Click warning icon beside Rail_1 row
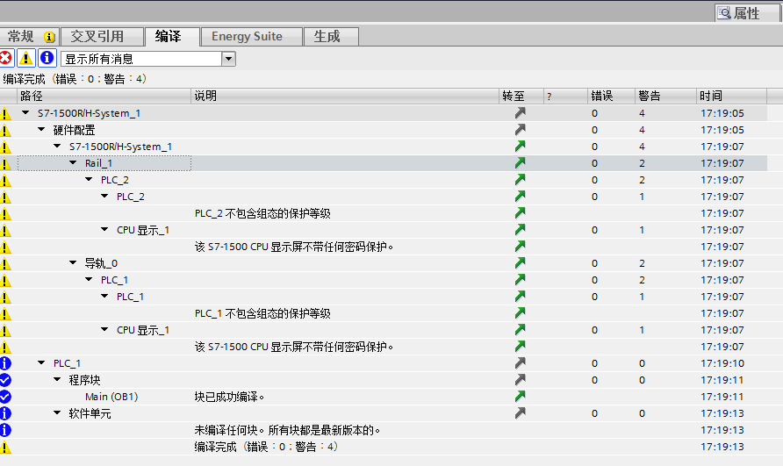The width and height of the screenshot is (783, 466). [x=5, y=163]
